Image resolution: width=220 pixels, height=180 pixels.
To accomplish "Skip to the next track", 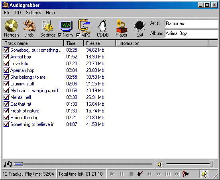I will [x=177, y=174].
